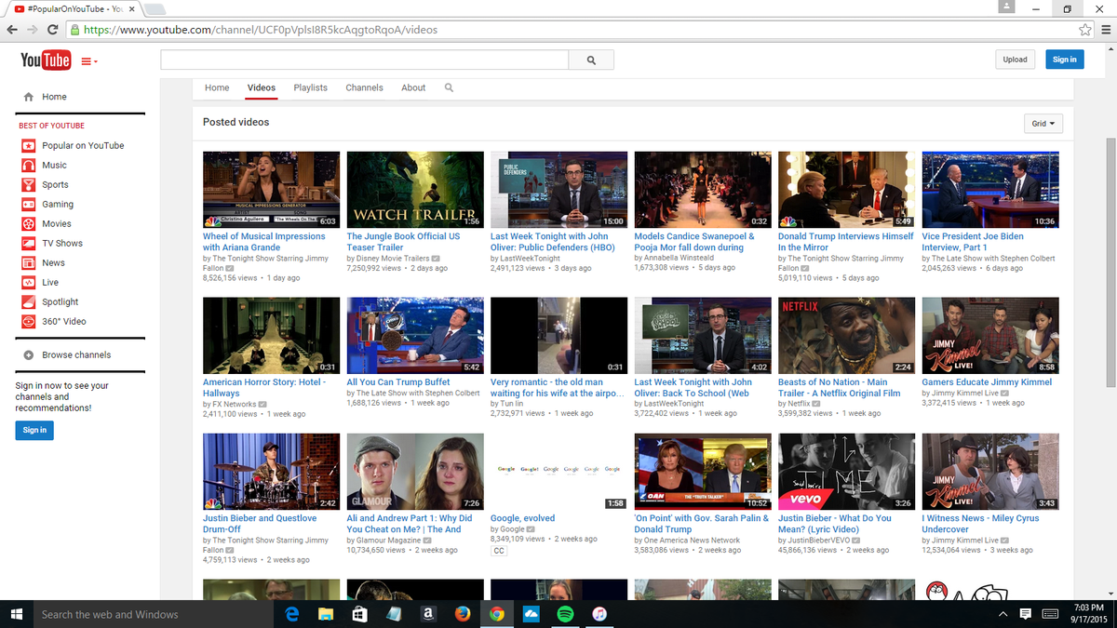Viewport: 1117px width, 628px height.
Task: Open Justin Bieber Questlove Drum-Off thumbnail
Action: click(x=271, y=472)
